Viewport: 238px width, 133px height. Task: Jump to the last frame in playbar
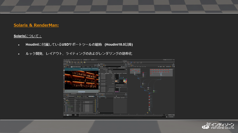point(71,115)
